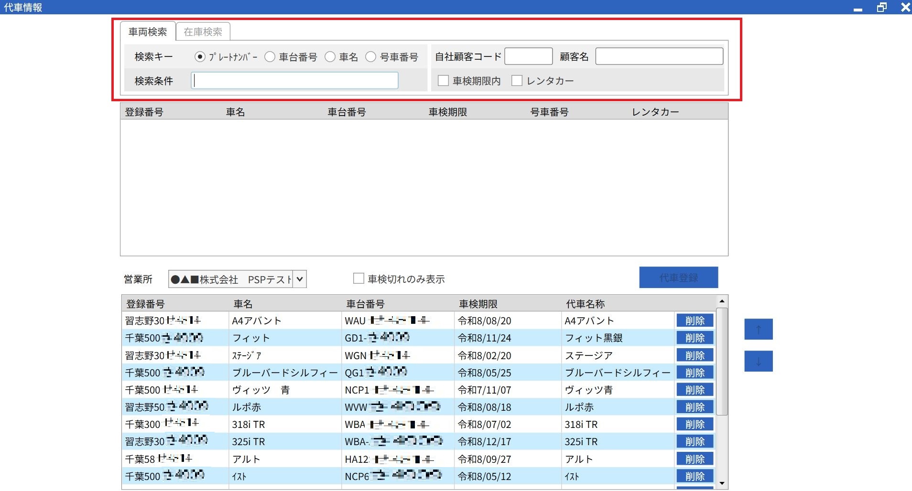Select the 車名 search key radio
Screen dimensions: 912x491
(x=330, y=57)
